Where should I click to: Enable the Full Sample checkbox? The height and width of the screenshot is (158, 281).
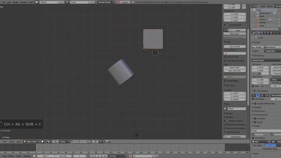click(253, 99)
